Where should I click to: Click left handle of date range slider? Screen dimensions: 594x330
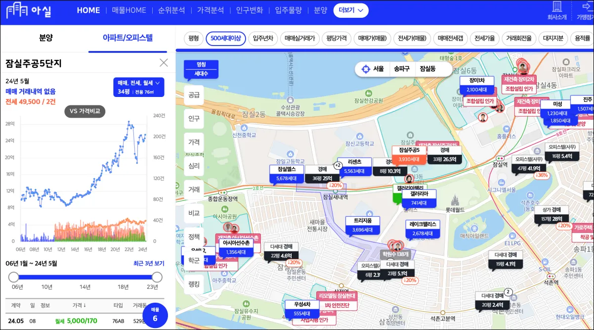(13, 277)
